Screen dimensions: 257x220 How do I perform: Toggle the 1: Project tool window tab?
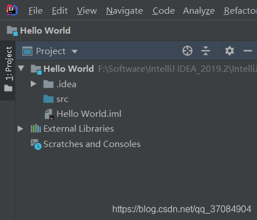pos(9,70)
